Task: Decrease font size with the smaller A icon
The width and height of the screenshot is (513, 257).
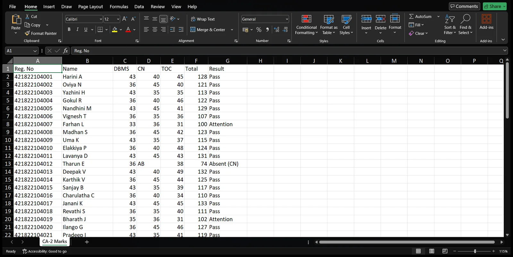Action: click(x=133, y=19)
